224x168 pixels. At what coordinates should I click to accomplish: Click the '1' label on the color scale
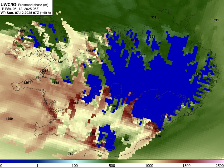[37, 166]
